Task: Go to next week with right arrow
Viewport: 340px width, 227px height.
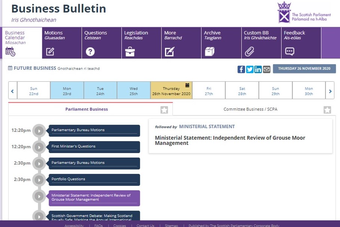Action: click(330, 91)
